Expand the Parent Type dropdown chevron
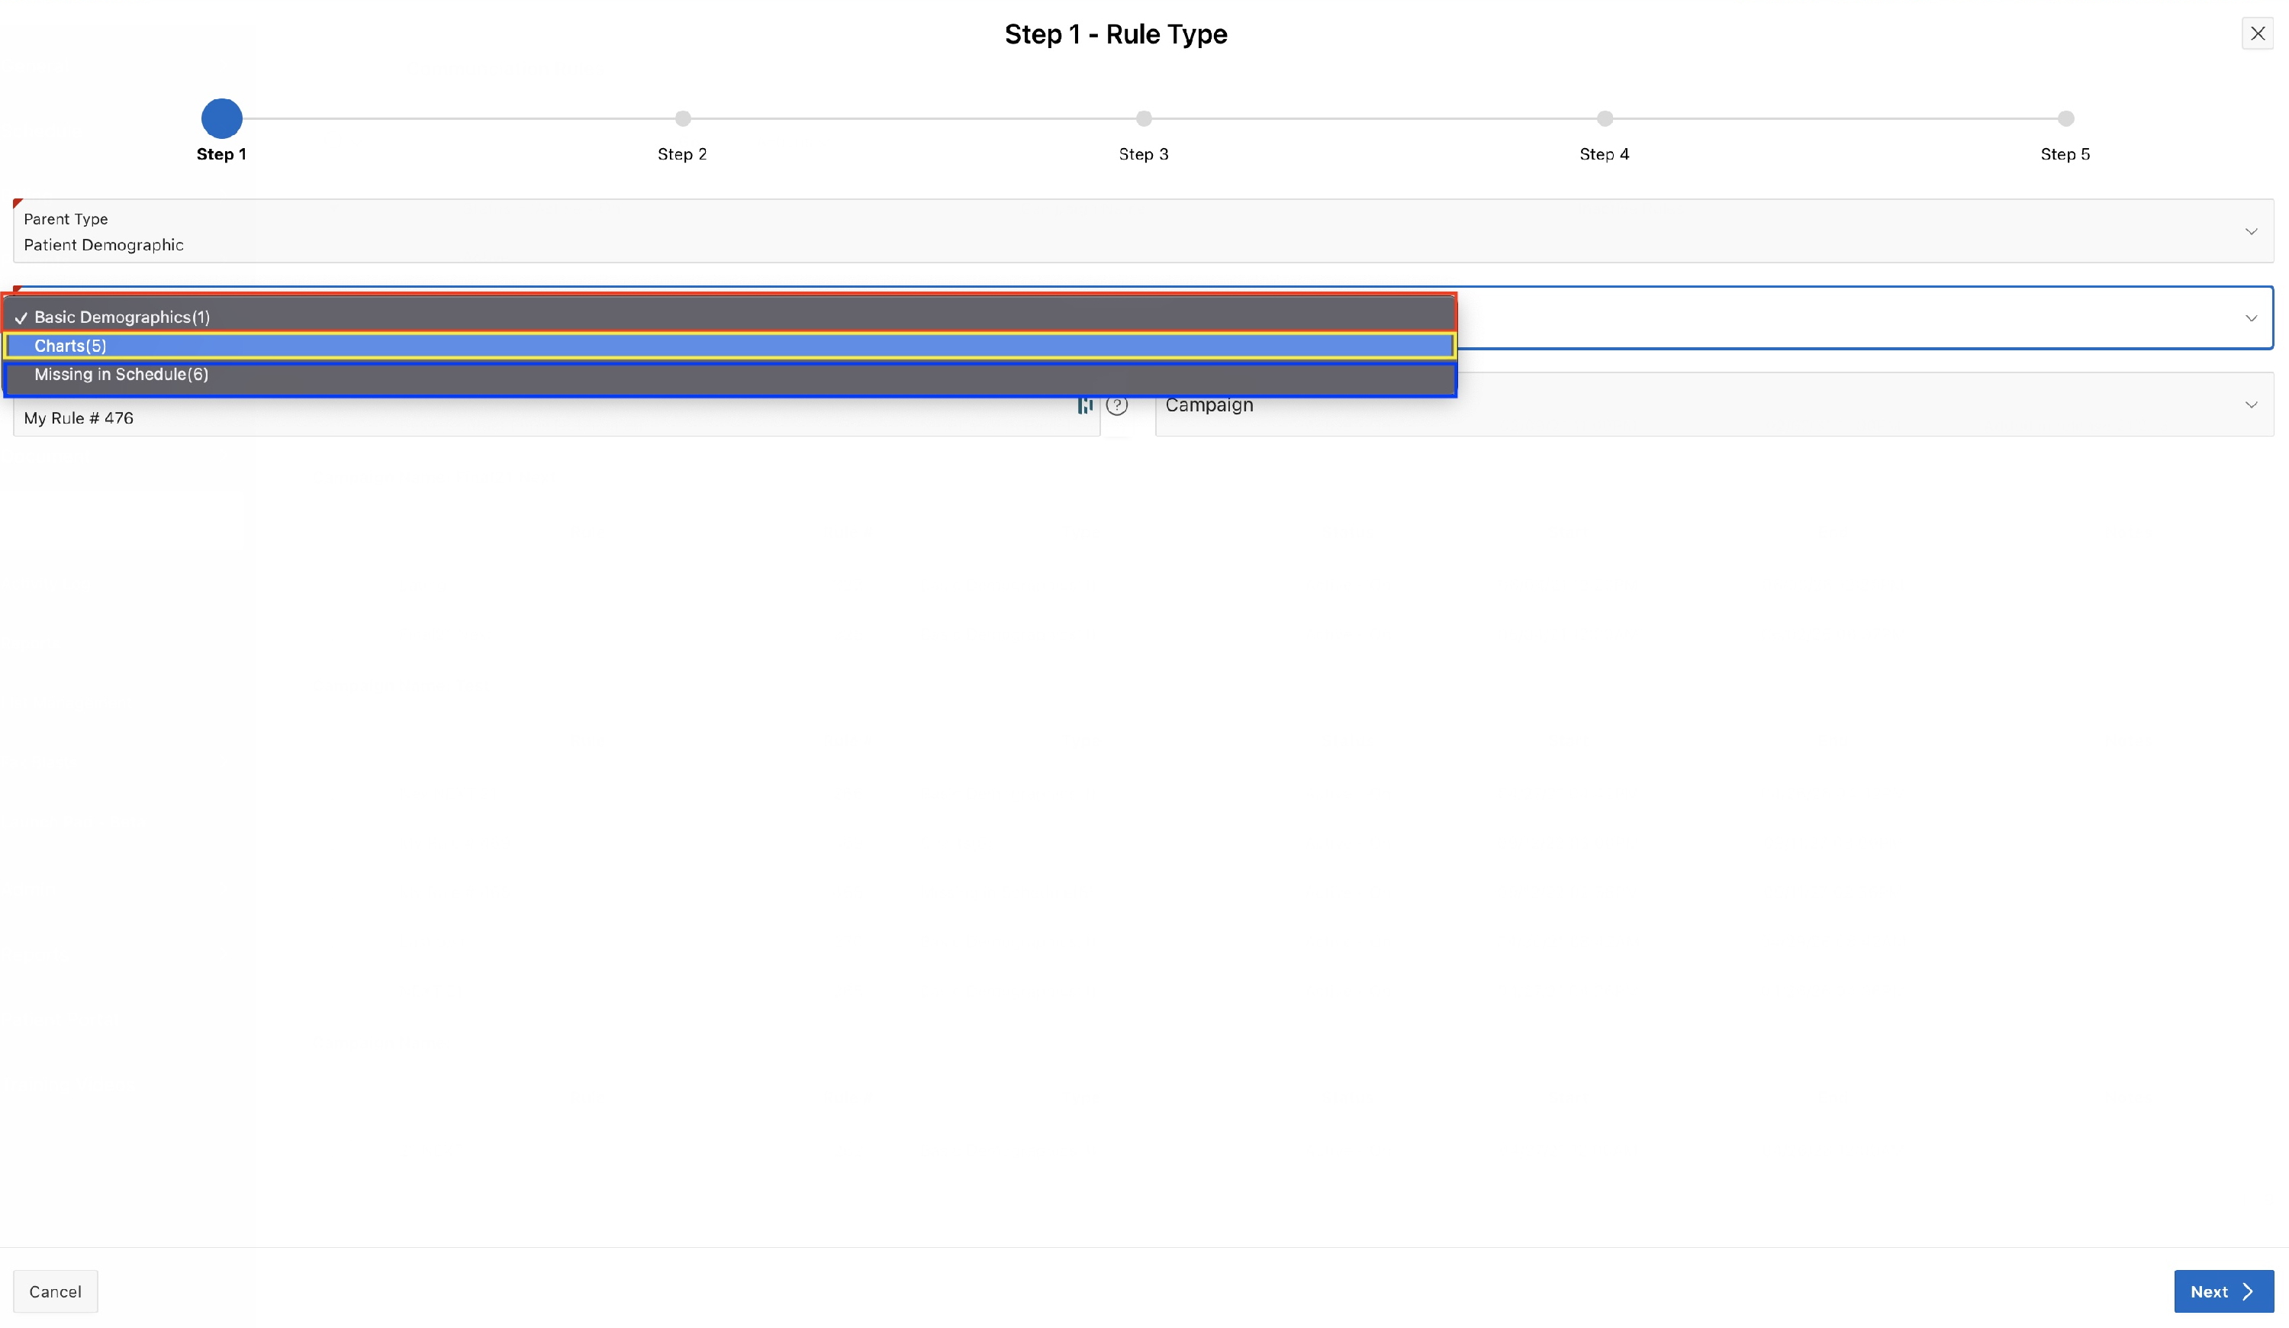The width and height of the screenshot is (2289, 1328). click(x=2251, y=231)
